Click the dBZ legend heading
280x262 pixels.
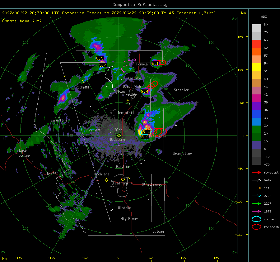(x=264, y=17)
